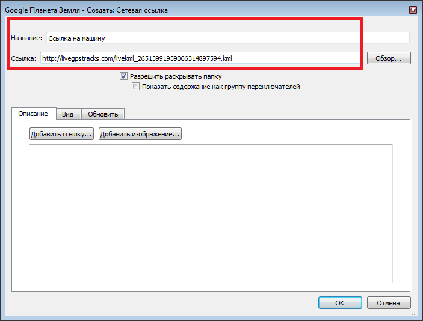The image size is (423, 321).
Task: Click the Добавить изображение... button
Action: coord(140,134)
